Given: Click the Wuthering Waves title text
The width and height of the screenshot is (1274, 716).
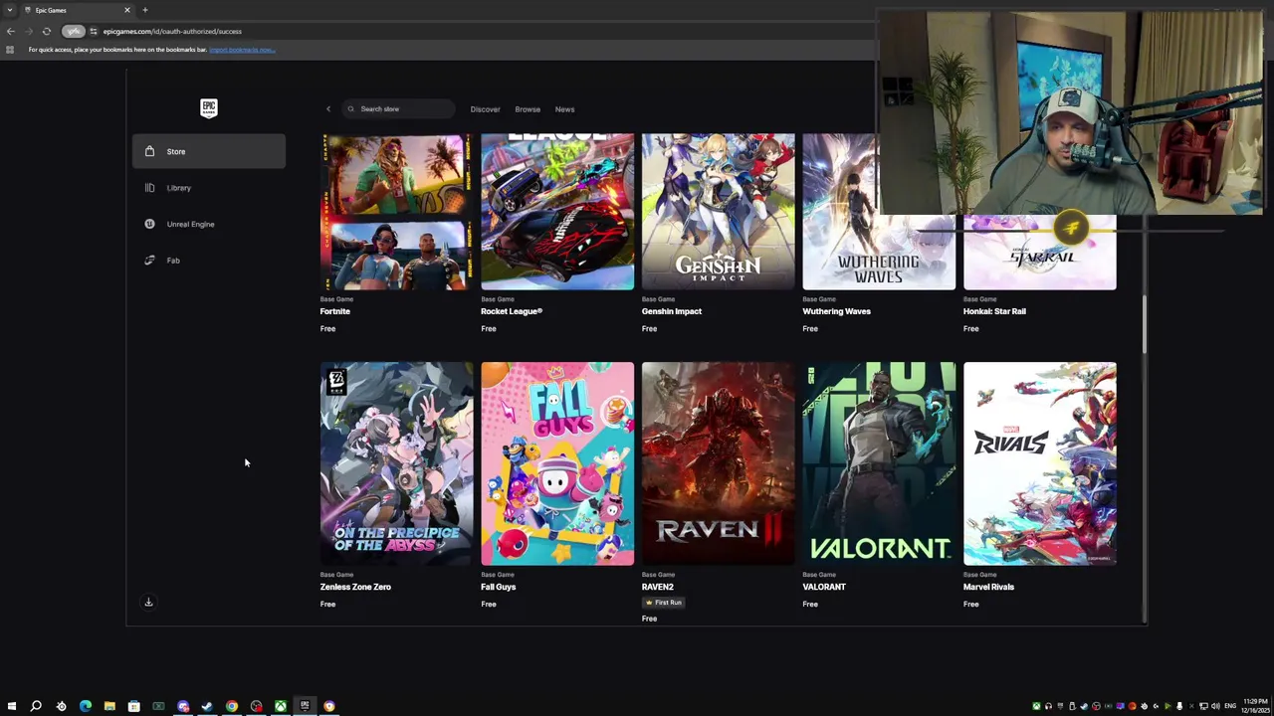Looking at the screenshot, I should tap(836, 311).
